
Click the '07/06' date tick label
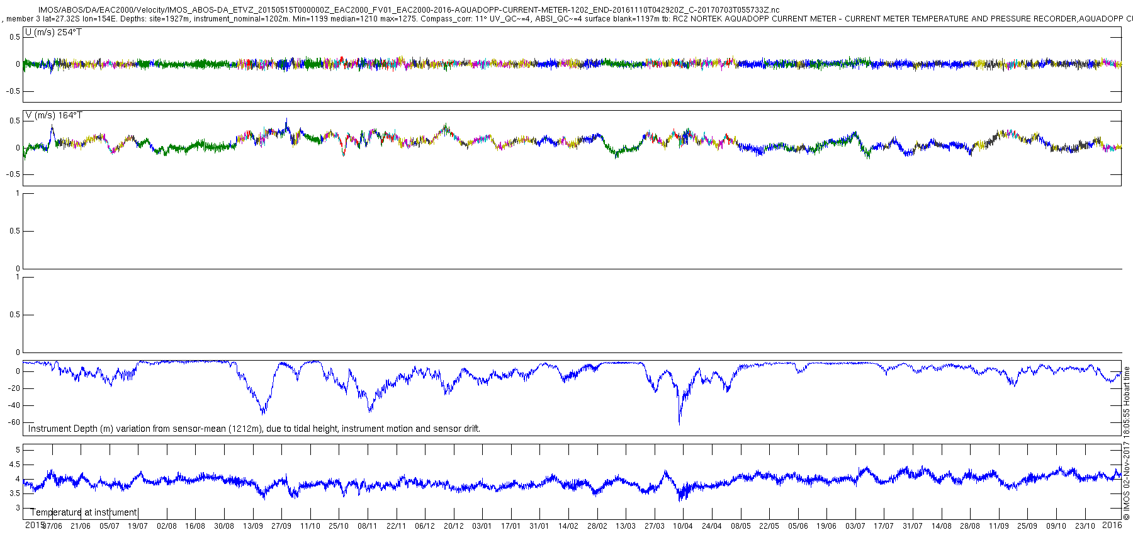(52, 526)
